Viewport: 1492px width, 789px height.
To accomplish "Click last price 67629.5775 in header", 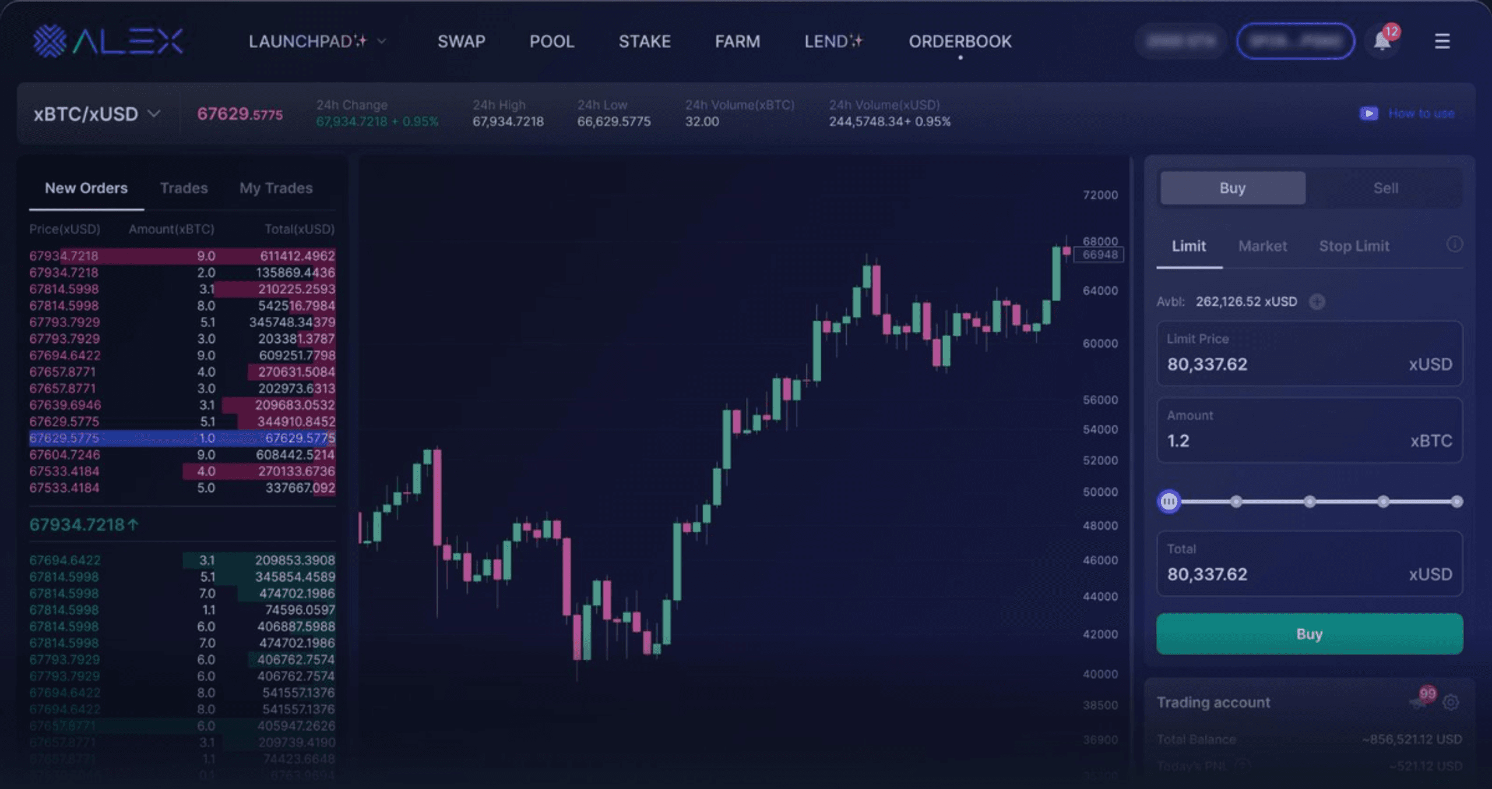I will (x=240, y=114).
